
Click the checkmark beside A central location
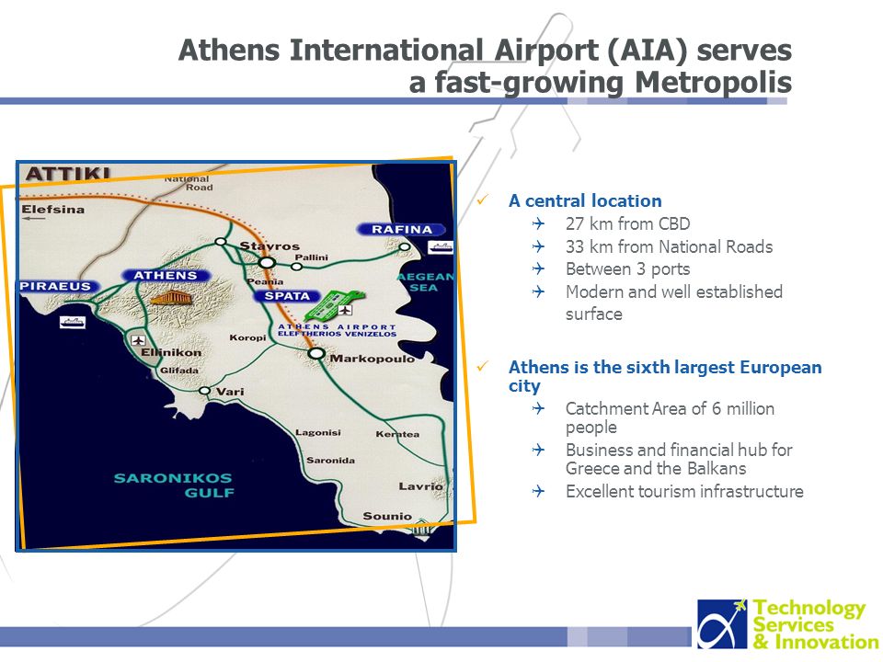pos(483,200)
